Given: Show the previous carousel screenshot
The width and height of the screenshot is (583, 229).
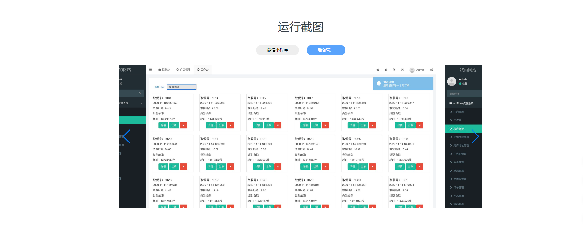Looking at the screenshot, I should point(127,136).
